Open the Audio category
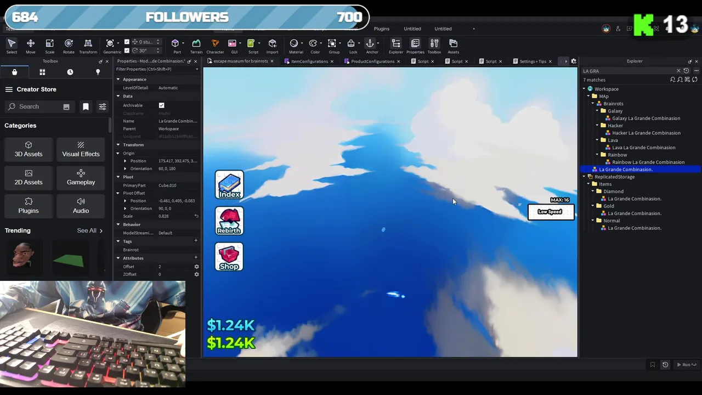Screen dimensions: 702x395 [81, 206]
